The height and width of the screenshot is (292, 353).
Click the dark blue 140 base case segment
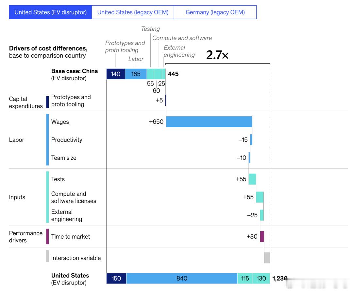(x=116, y=74)
